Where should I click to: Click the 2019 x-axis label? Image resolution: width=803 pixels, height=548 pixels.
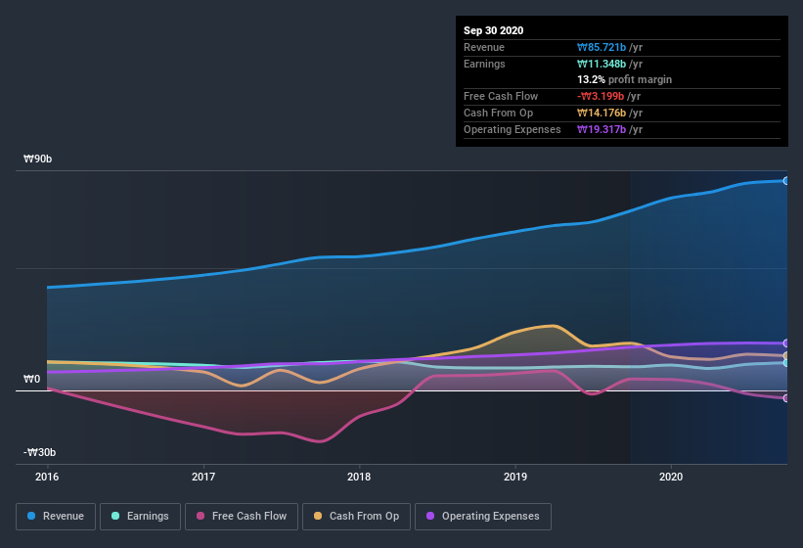click(515, 477)
